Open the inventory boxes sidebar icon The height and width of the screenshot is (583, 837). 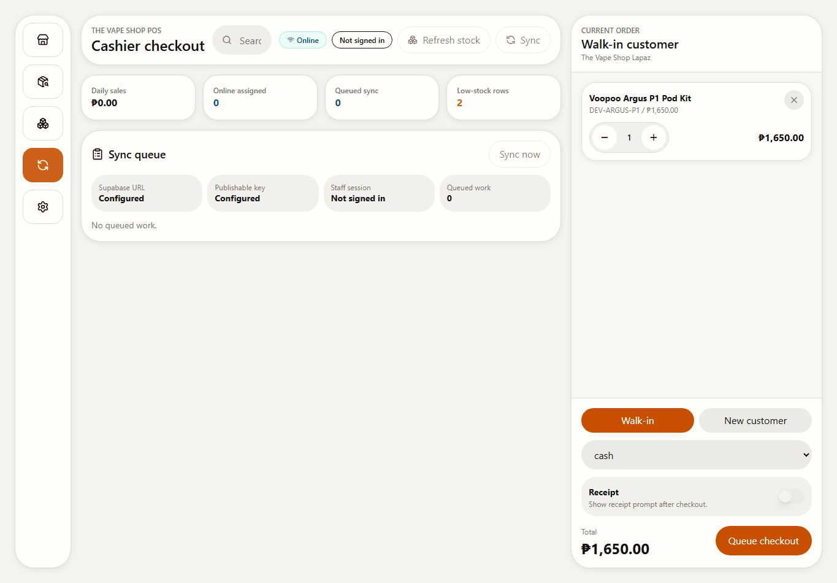click(43, 123)
